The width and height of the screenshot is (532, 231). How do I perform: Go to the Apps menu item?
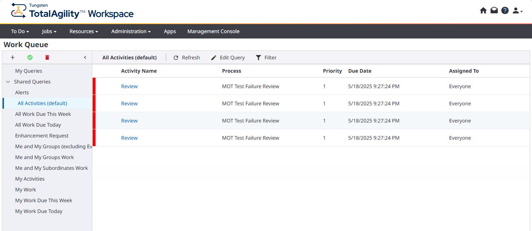[170, 31]
